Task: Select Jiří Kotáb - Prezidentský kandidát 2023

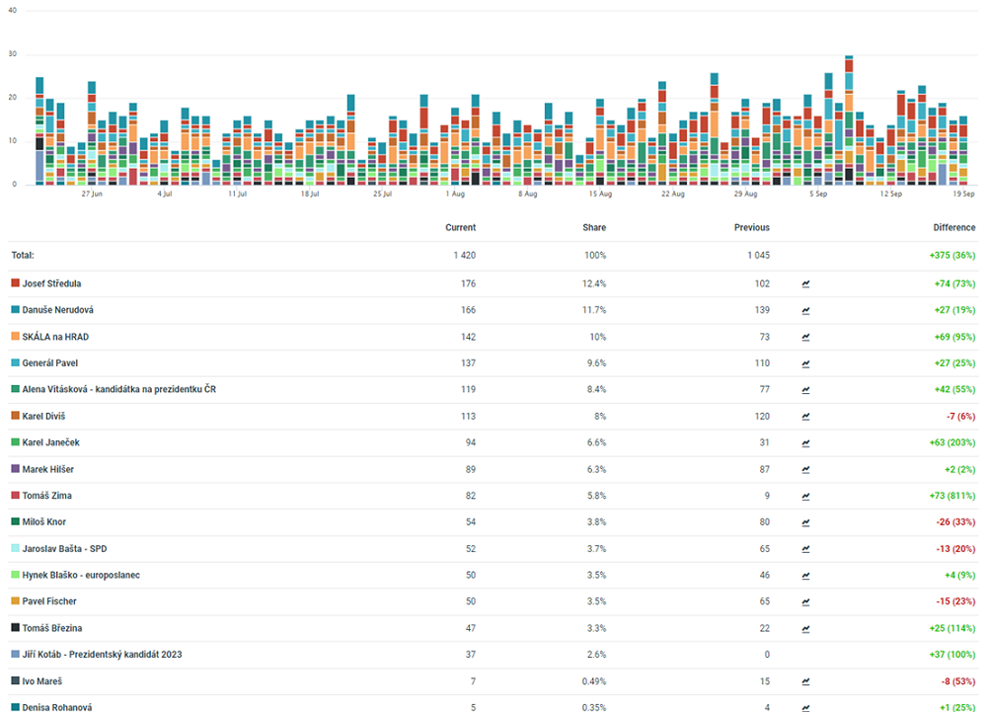Action: (103, 655)
